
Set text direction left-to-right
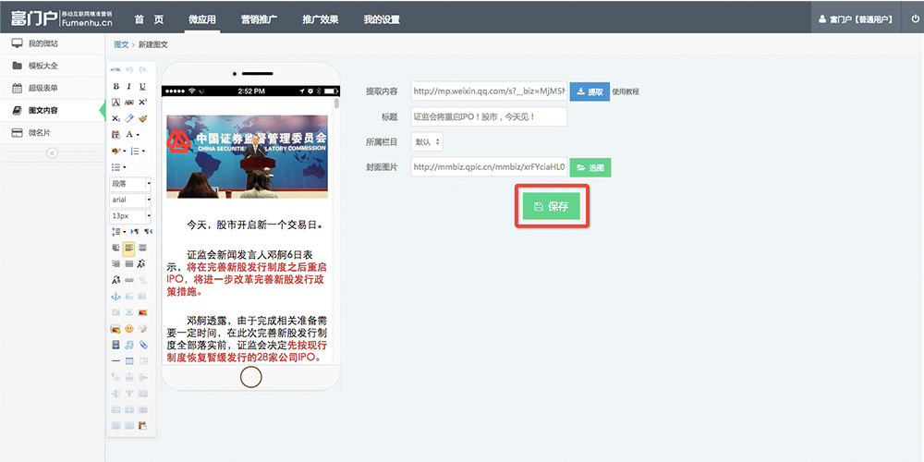pos(136,232)
